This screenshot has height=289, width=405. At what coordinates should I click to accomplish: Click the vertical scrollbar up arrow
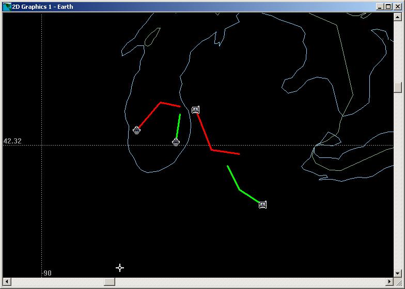tap(397, 17)
